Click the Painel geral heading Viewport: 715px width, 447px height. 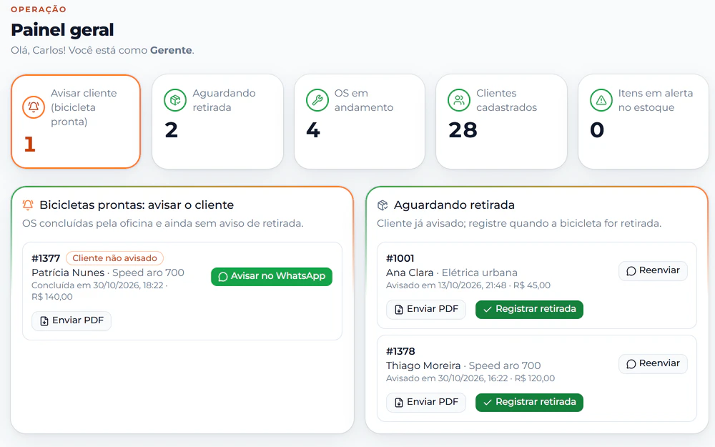pyautogui.click(x=62, y=30)
